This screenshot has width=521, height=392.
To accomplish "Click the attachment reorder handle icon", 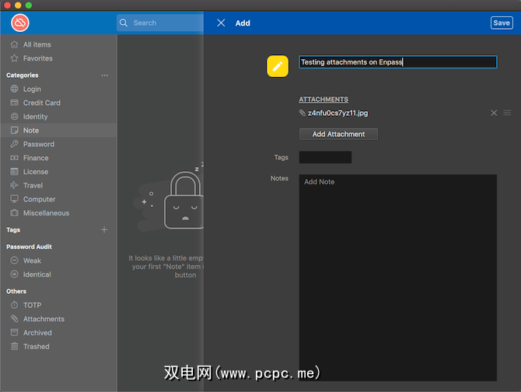I will tap(507, 113).
